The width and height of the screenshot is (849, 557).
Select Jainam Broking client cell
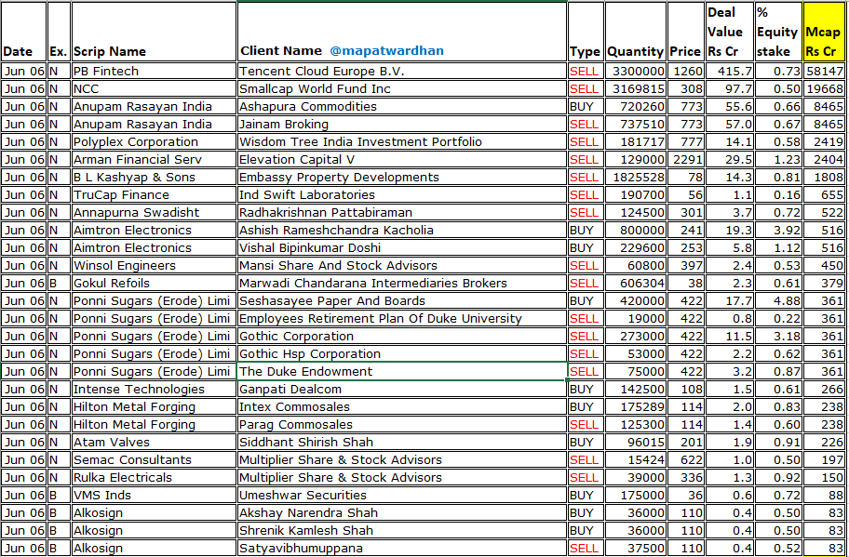(402, 125)
